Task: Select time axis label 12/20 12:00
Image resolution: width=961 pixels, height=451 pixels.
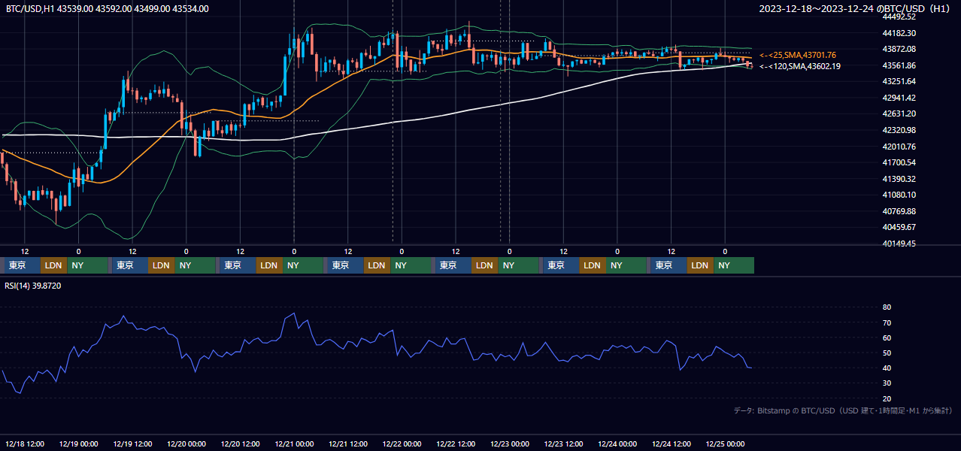Action: point(241,444)
